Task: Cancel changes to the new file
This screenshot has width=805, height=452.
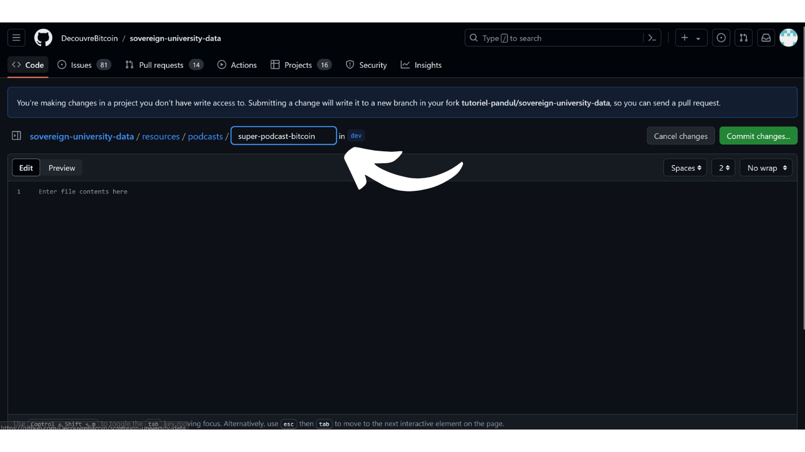Action: [x=680, y=136]
